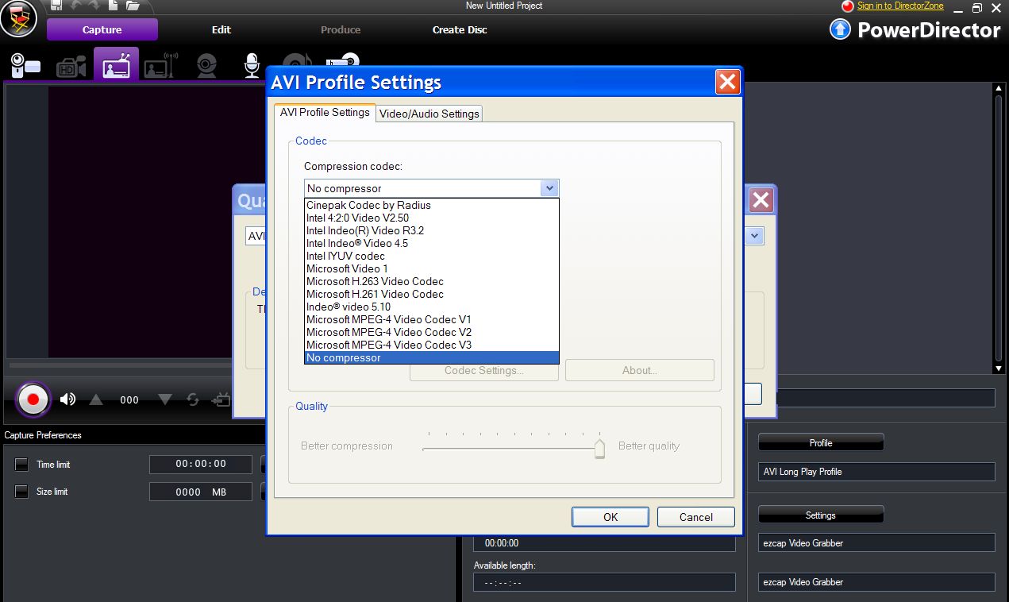Open the AVI Profile Settings tab
This screenshot has width=1009, height=602.
tap(325, 113)
